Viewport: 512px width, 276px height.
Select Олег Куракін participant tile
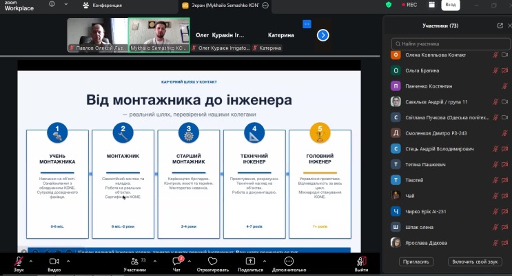click(x=221, y=35)
